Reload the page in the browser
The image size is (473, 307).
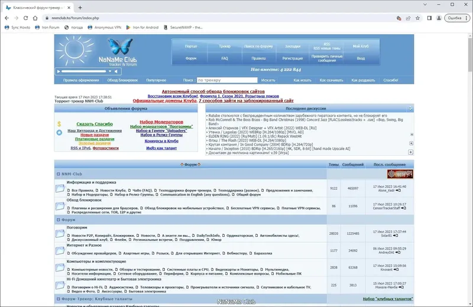coord(25,18)
